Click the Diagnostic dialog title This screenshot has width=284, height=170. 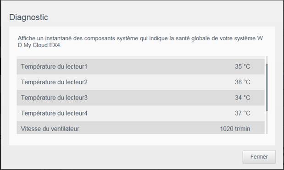[x=28, y=17]
